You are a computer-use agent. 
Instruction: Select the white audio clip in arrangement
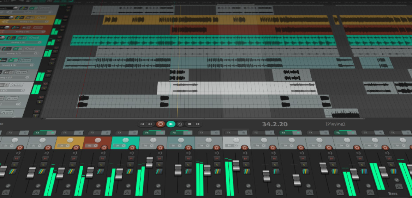(237, 88)
